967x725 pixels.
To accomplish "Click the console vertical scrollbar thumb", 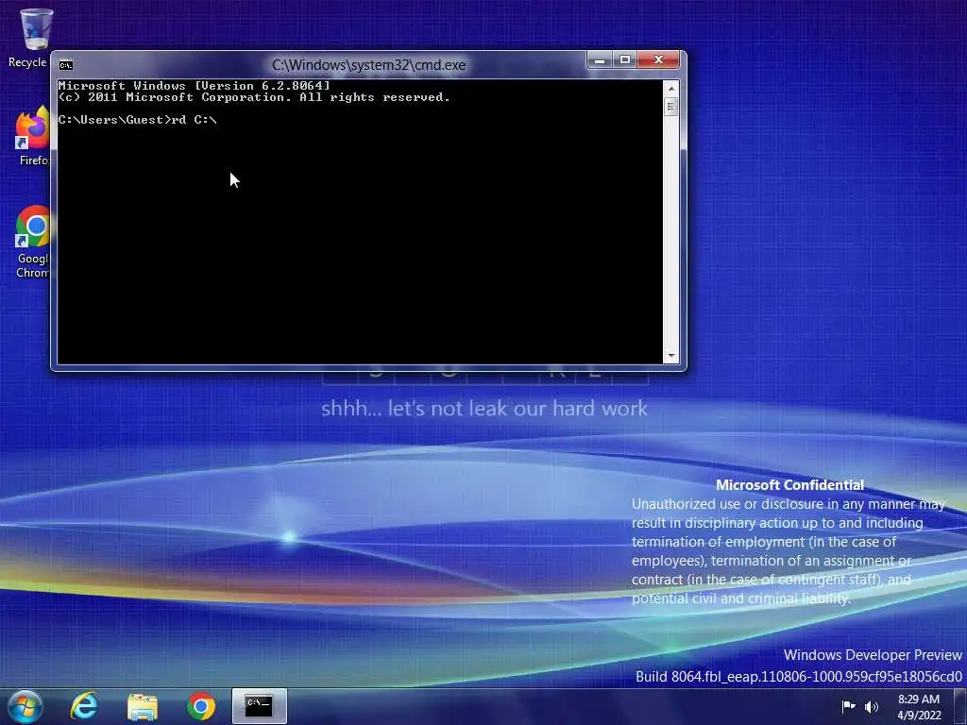I will pyautogui.click(x=671, y=107).
